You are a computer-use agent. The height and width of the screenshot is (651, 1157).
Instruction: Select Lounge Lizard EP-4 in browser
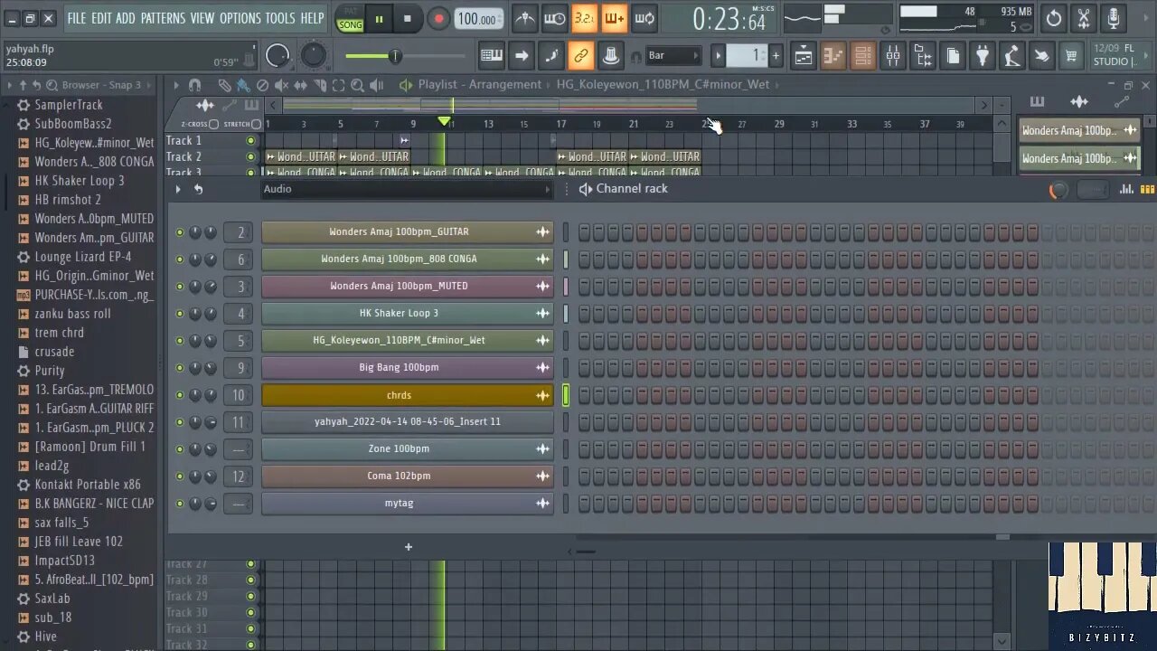tap(82, 257)
